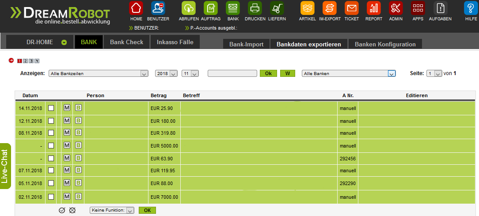The height and width of the screenshot is (216, 479).
Task: Open the month 11 dropdown
Action: pyautogui.click(x=190, y=74)
